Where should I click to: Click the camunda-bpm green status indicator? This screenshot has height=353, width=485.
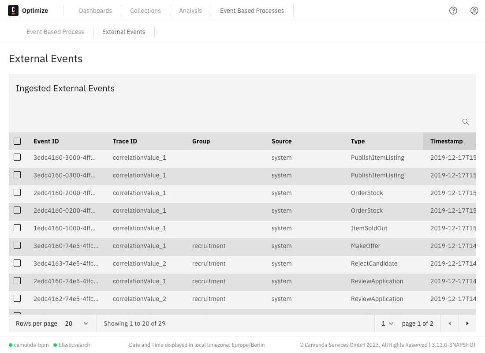tap(11, 345)
